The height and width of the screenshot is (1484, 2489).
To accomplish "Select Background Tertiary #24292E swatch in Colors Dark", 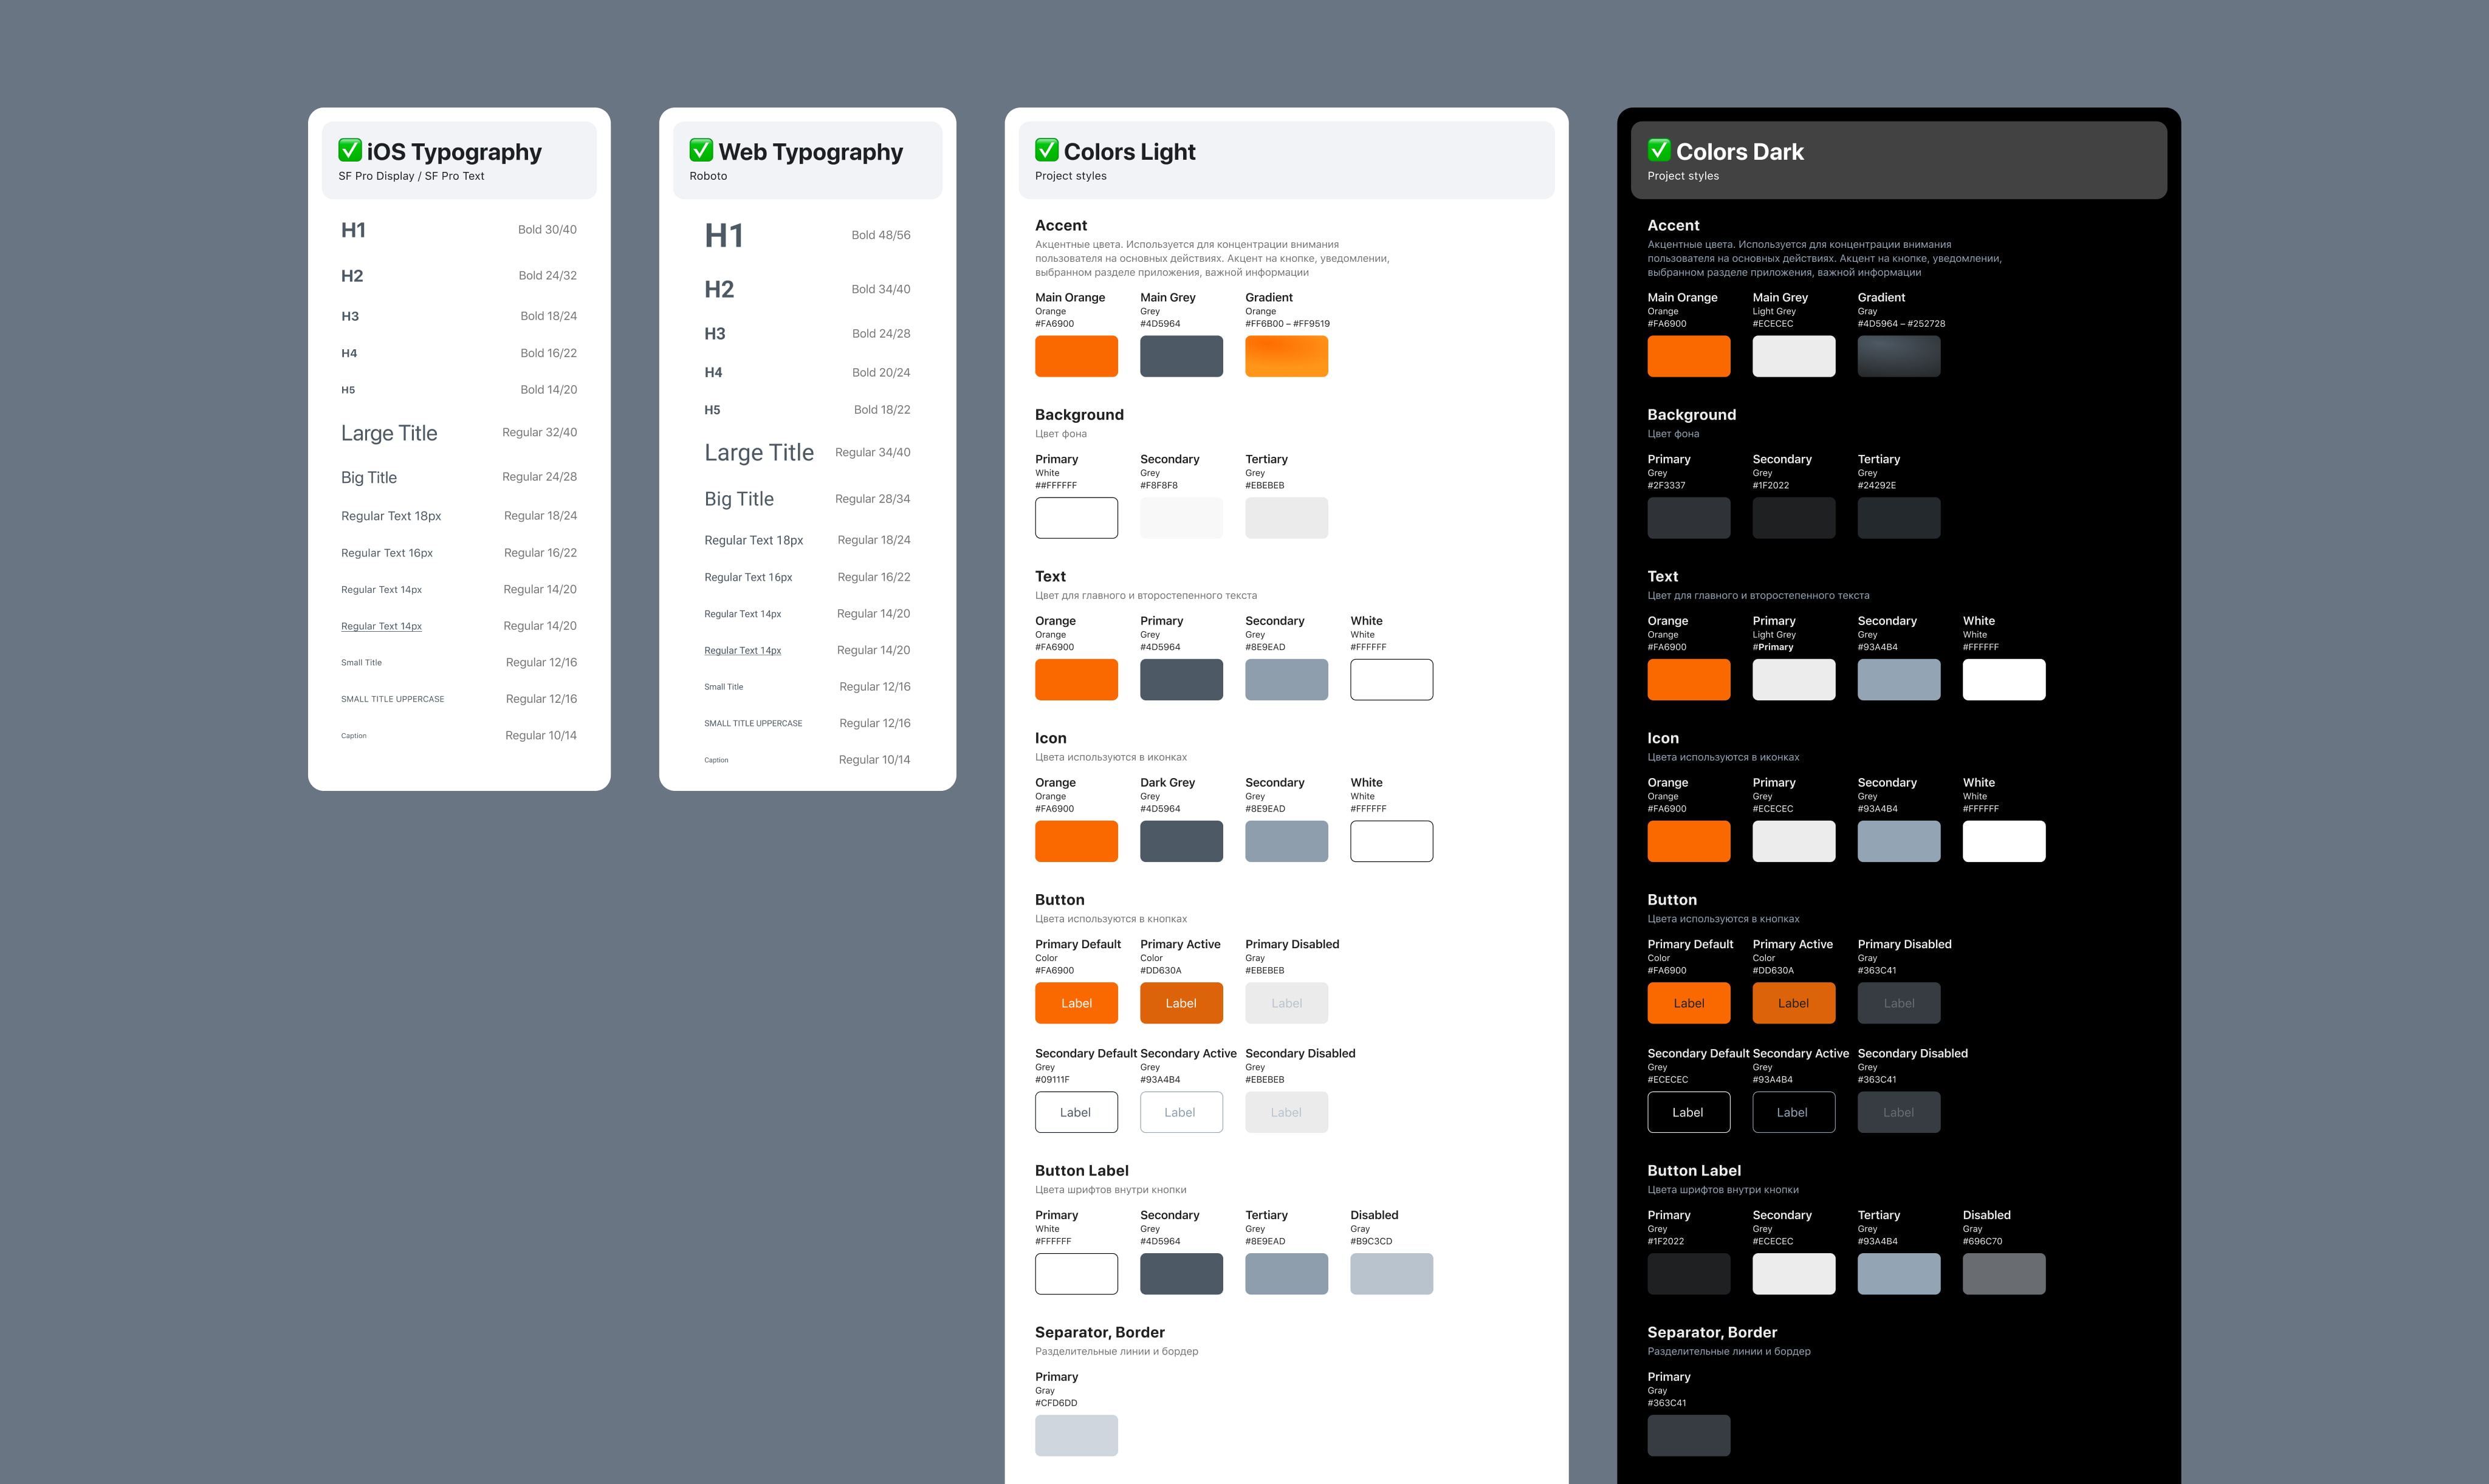I will 1899,518.
